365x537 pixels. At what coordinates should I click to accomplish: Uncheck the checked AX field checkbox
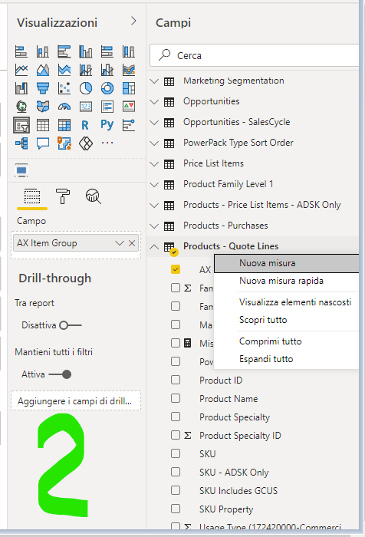(176, 269)
